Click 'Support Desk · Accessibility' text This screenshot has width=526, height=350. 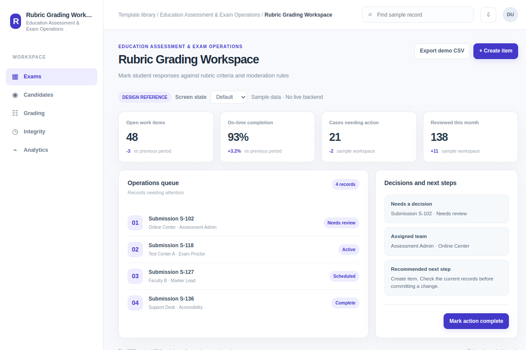(176, 308)
